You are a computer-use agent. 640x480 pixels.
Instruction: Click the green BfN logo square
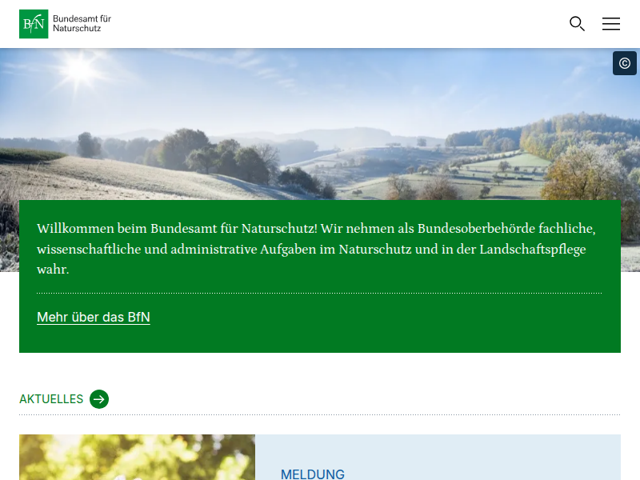[34, 24]
